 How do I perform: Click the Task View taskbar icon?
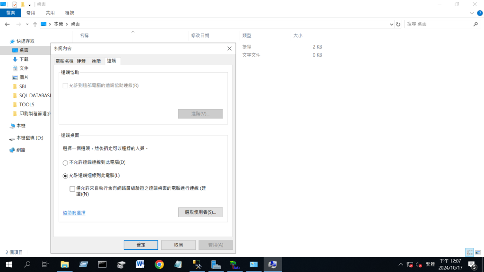45,264
